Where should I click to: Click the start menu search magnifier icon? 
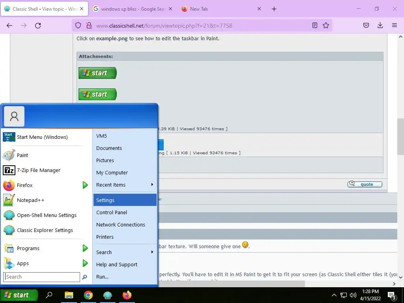[x=84, y=277]
